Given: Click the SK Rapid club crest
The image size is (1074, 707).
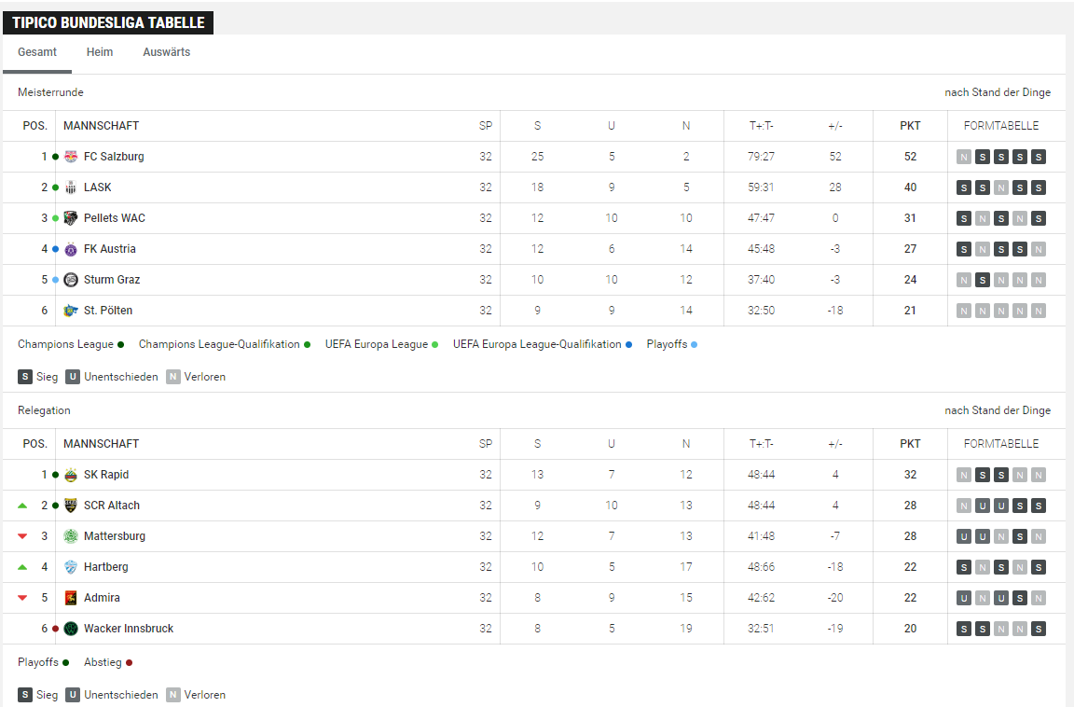Looking at the screenshot, I should point(71,475).
